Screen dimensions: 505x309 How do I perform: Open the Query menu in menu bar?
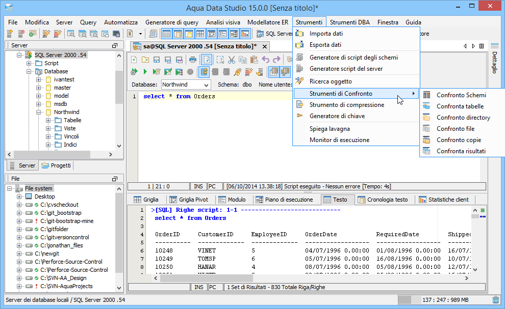[x=88, y=22]
